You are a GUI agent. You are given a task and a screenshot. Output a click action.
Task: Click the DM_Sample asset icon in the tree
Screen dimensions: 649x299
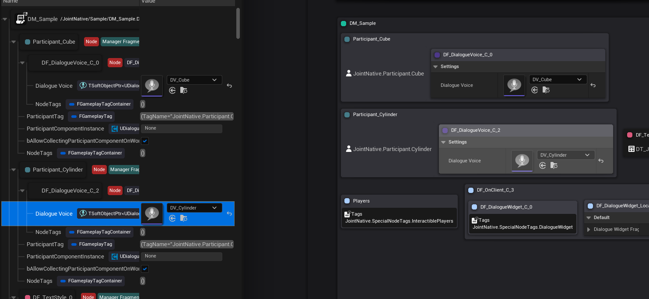[x=21, y=19]
